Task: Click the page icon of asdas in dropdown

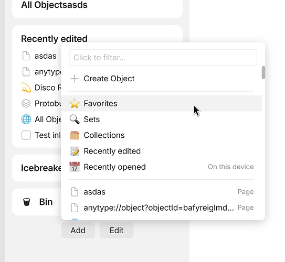Action: [x=75, y=192]
